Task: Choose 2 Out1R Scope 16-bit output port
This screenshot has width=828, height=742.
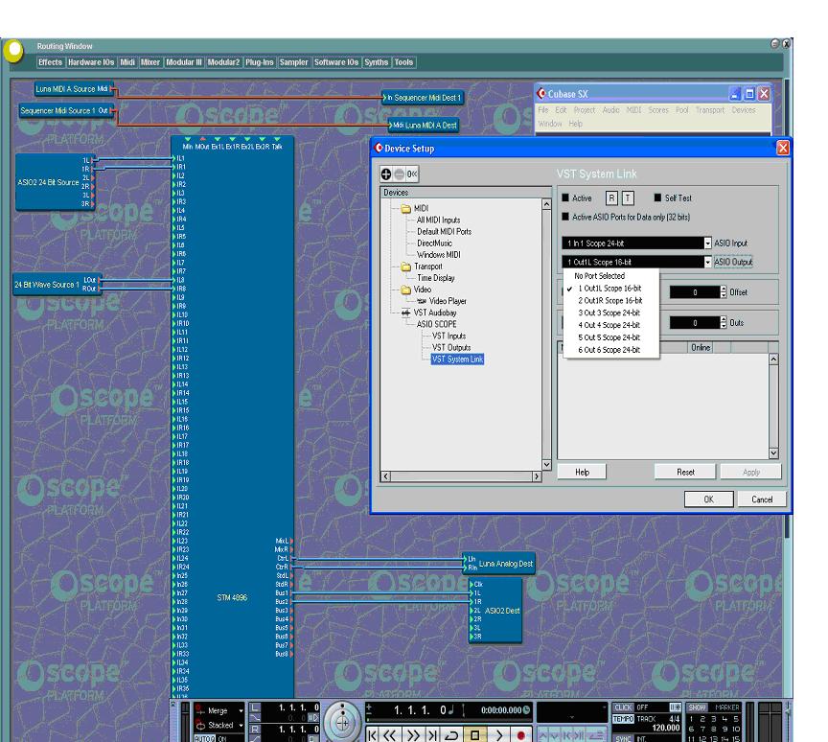Action: pyautogui.click(x=611, y=300)
